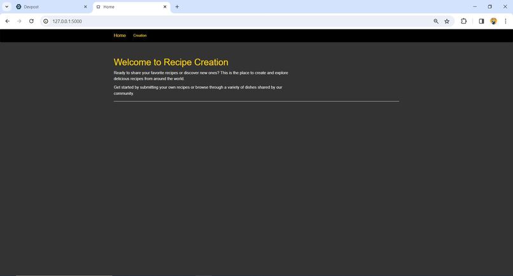
Task: Close the browser window
Action: pos(505,6)
